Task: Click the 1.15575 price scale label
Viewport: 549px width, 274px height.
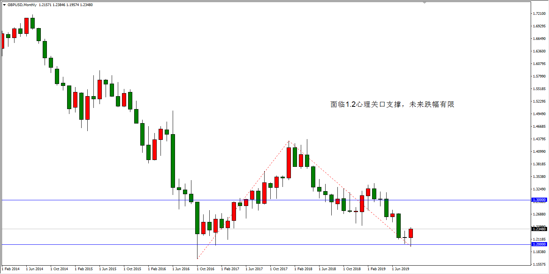Action: point(539,264)
